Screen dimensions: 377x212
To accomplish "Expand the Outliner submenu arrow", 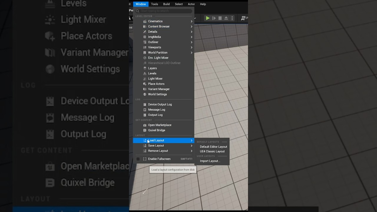I will coord(191,42).
